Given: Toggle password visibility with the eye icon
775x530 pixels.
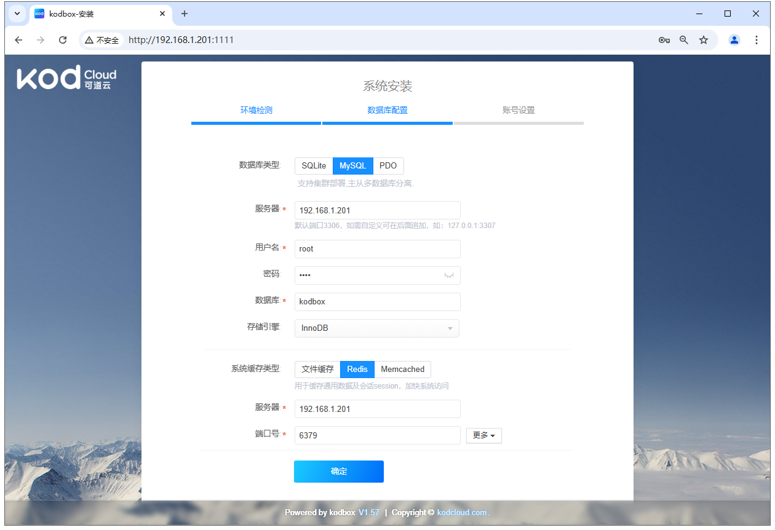Looking at the screenshot, I should click(x=450, y=275).
